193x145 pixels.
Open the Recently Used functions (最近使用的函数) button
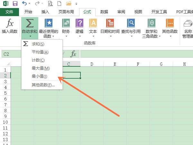tap(49, 27)
